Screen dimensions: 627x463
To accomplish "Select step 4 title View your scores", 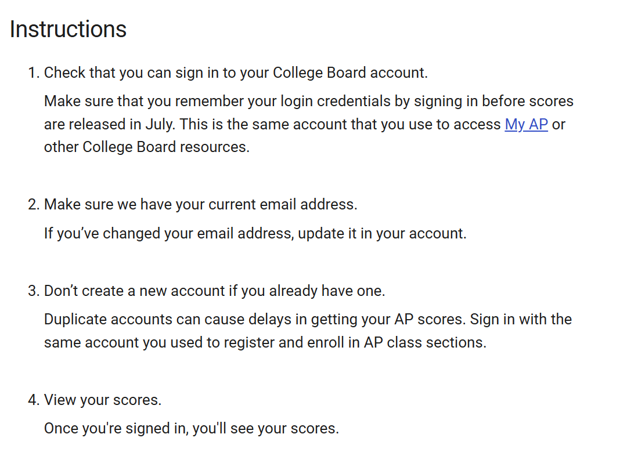I will click(103, 400).
